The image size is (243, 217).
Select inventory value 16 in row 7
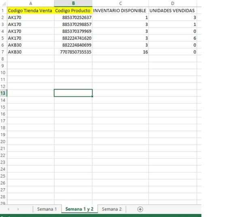pos(120,52)
